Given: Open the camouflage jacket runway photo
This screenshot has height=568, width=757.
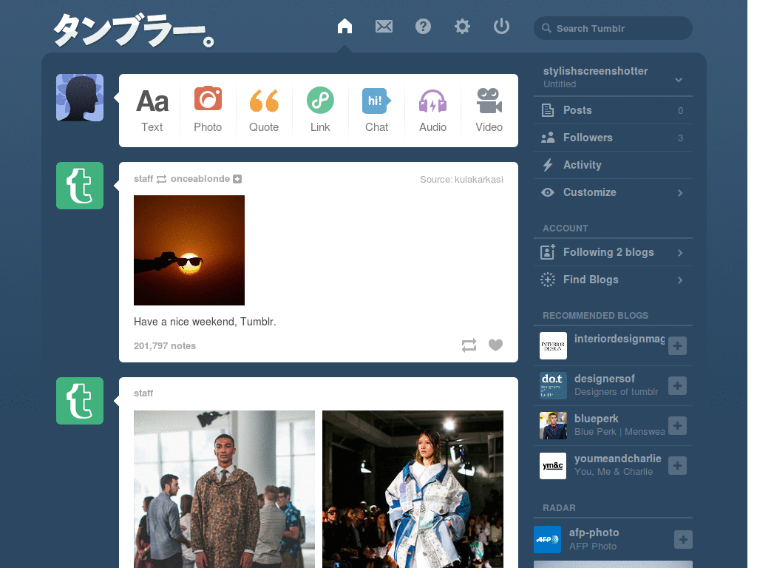Looking at the screenshot, I should [224, 489].
